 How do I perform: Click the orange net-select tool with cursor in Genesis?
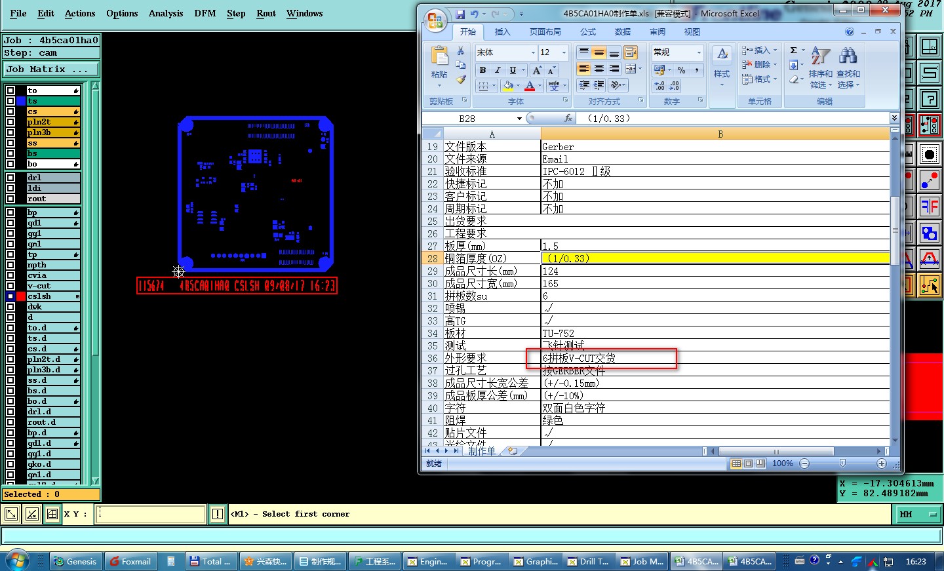[930, 285]
